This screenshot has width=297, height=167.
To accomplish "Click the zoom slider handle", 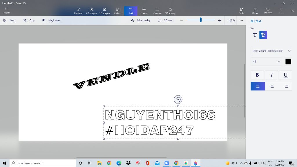I will (x=201, y=20).
